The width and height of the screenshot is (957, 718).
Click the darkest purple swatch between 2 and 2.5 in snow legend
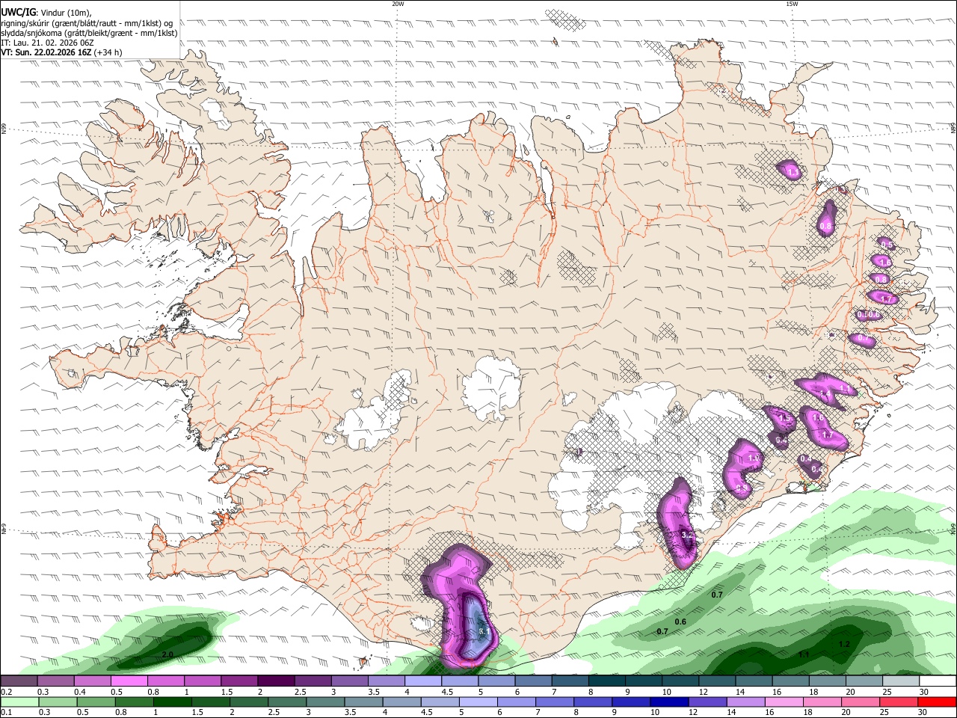coord(275,681)
